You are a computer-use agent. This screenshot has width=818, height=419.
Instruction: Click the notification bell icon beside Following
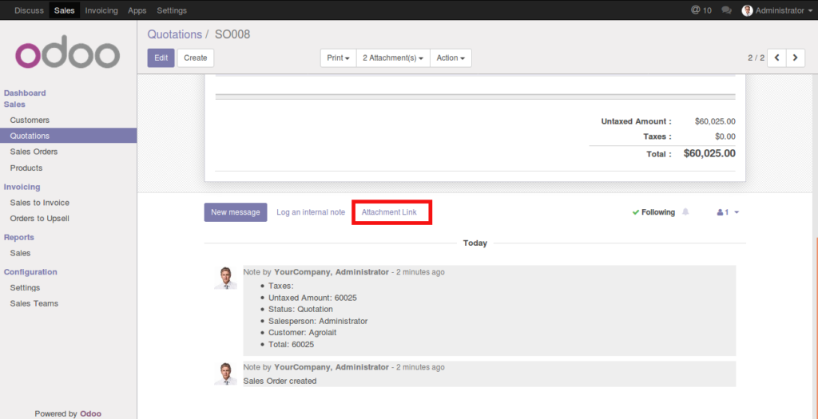pyautogui.click(x=685, y=212)
